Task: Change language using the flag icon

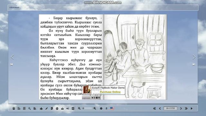Action: 112,108
